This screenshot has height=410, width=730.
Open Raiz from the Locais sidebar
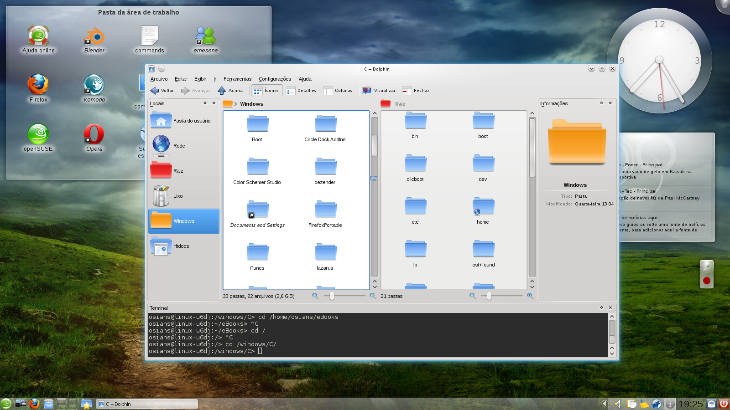tap(177, 170)
